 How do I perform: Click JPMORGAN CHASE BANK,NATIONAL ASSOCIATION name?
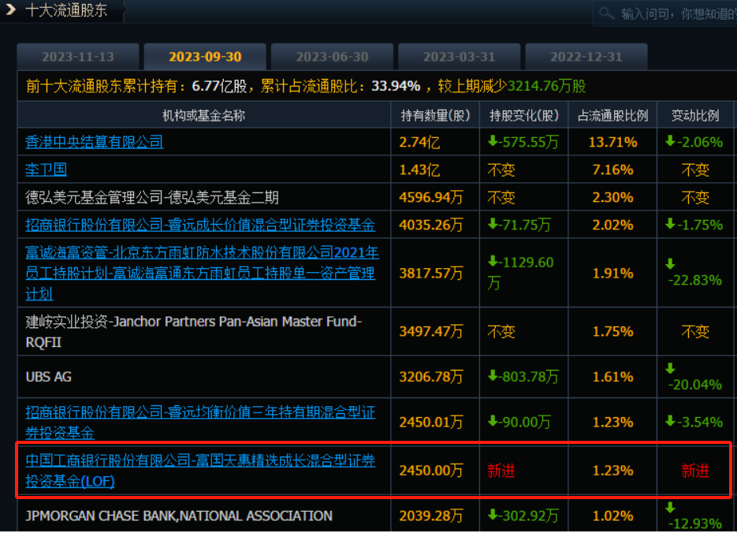pos(179,516)
